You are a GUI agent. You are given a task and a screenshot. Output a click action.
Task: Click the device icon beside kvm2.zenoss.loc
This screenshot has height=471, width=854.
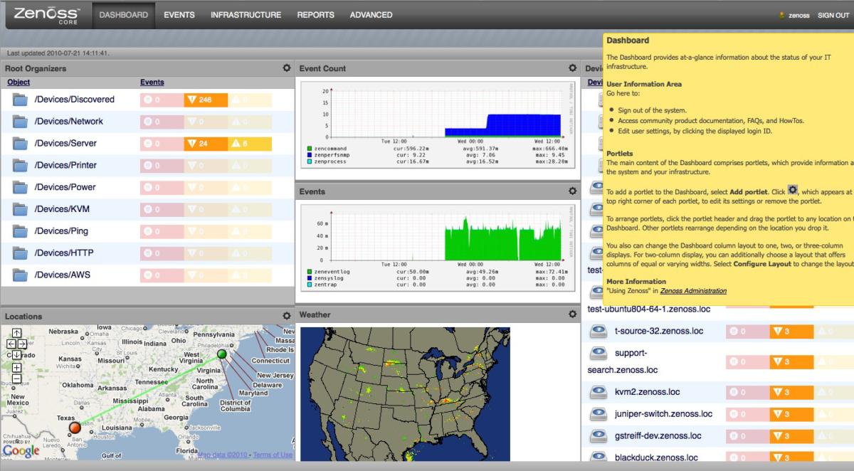[599, 392]
